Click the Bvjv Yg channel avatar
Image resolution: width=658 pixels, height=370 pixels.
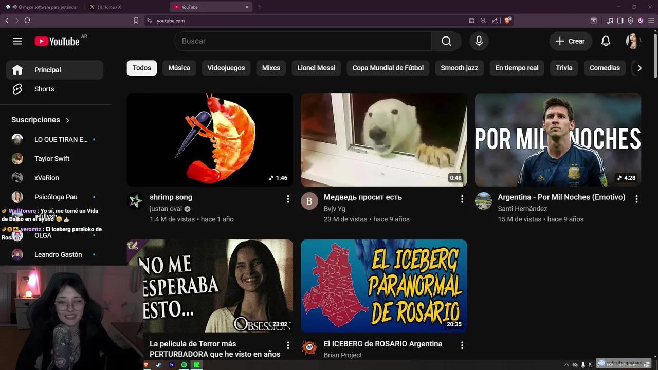point(309,201)
